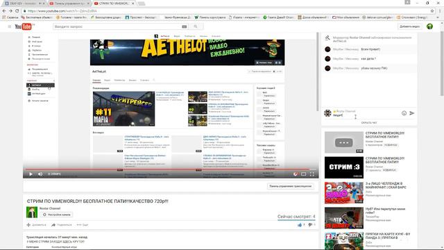Enter fullscreen mode in video player
This screenshot has width=444, height=250.
tap(312, 174)
